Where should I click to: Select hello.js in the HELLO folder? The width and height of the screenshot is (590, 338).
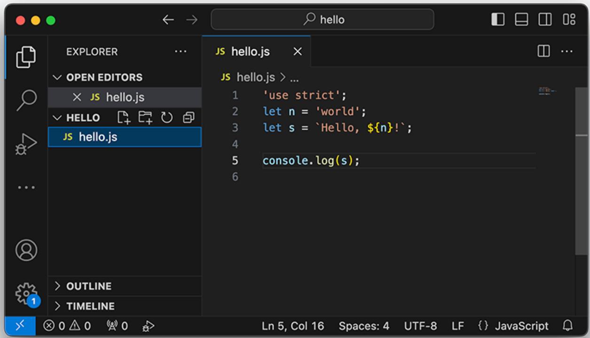(98, 137)
